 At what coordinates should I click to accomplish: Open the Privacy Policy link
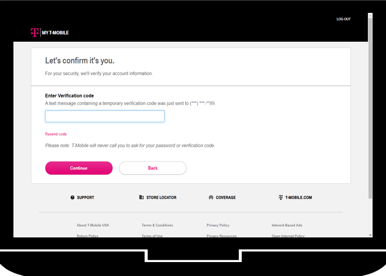click(x=218, y=225)
